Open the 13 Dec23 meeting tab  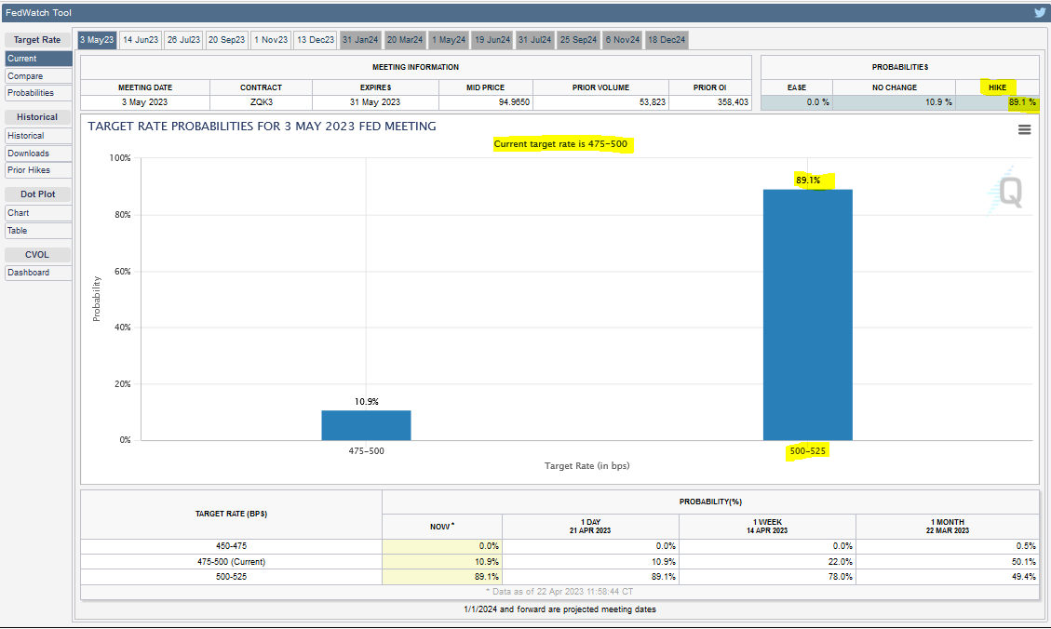pos(315,39)
